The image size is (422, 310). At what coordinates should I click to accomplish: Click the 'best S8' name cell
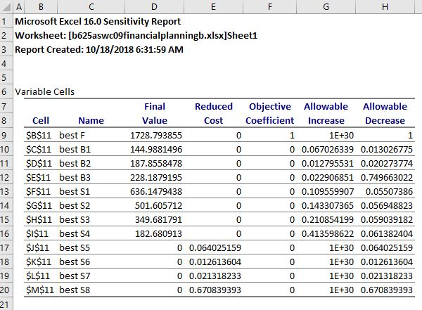pos(75,290)
